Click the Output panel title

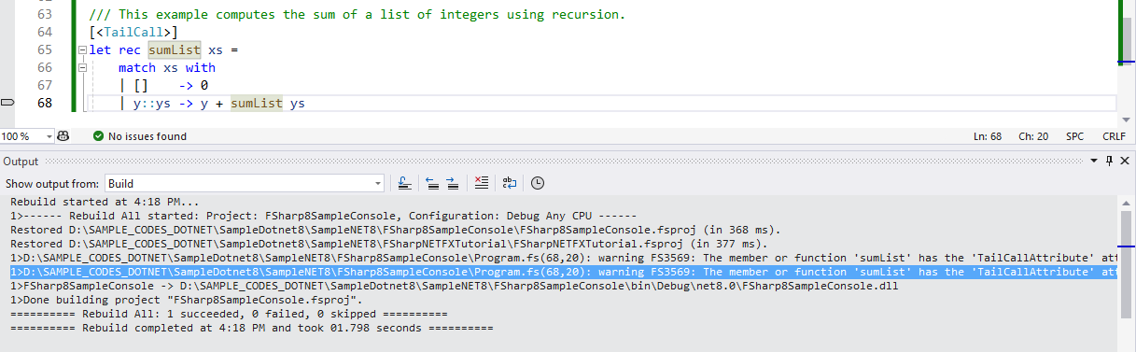[21, 162]
